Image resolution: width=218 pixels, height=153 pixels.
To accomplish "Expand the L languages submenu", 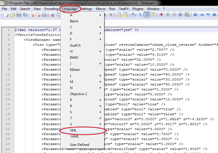I will 83,76.
